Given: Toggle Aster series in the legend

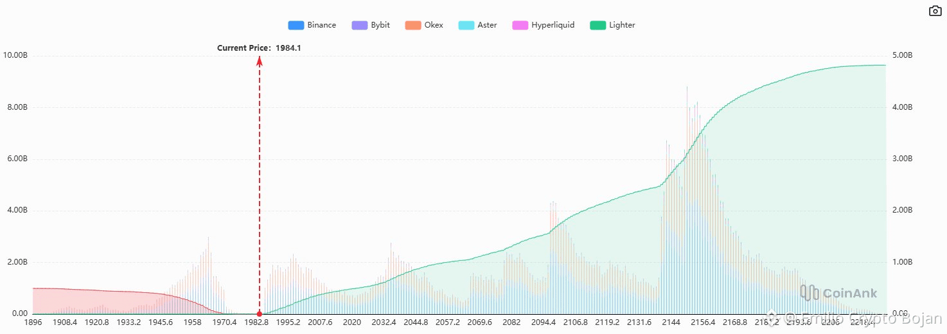Looking at the screenshot, I should [477, 25].
